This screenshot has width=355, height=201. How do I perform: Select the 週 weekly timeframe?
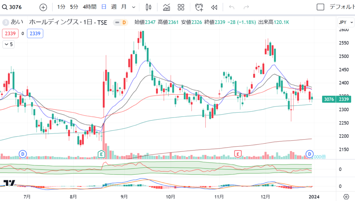click(114, 7)
